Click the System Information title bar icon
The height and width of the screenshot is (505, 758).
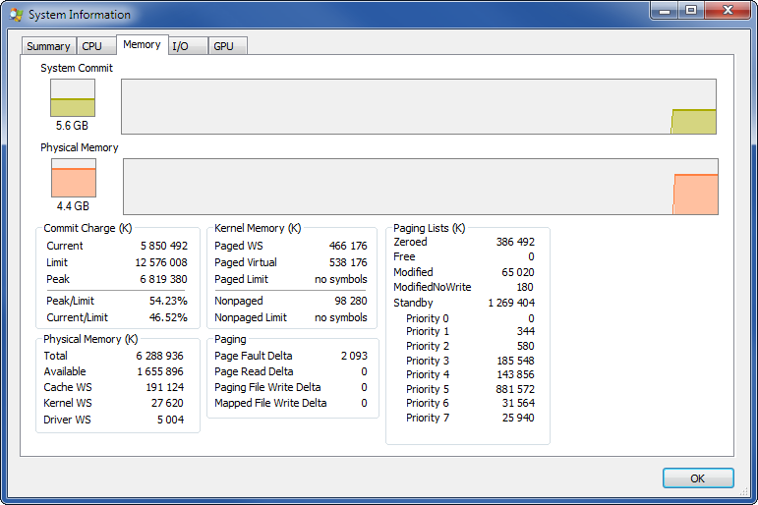16,15
